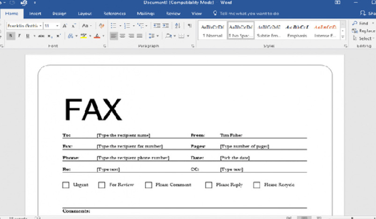
Task: Check the For Review checkbox
Action: 102,185
